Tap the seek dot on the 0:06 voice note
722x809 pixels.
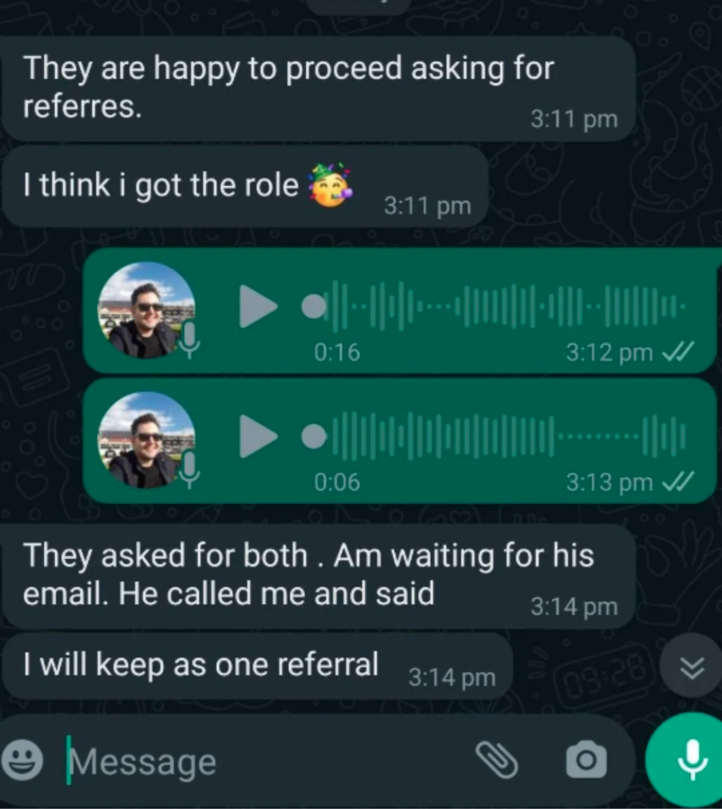coord(314,437)
